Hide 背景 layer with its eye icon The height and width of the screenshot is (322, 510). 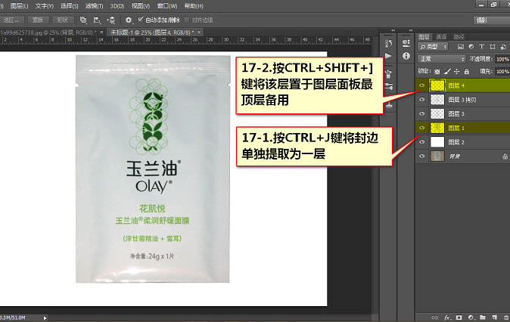pyautogui.click(x=422, y=156)
